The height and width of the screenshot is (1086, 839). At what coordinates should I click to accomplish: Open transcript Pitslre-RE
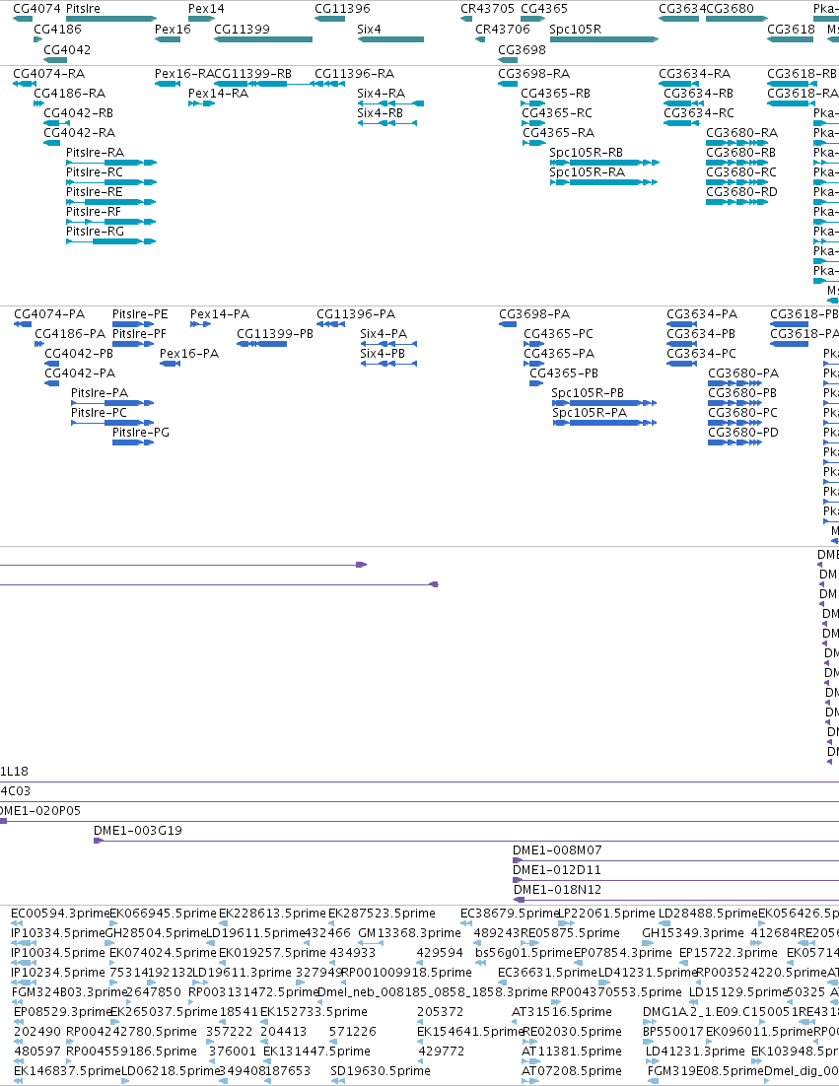click(95, 192)
